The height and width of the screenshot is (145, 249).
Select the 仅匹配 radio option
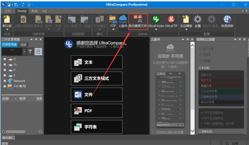click(x=200, y=60)
